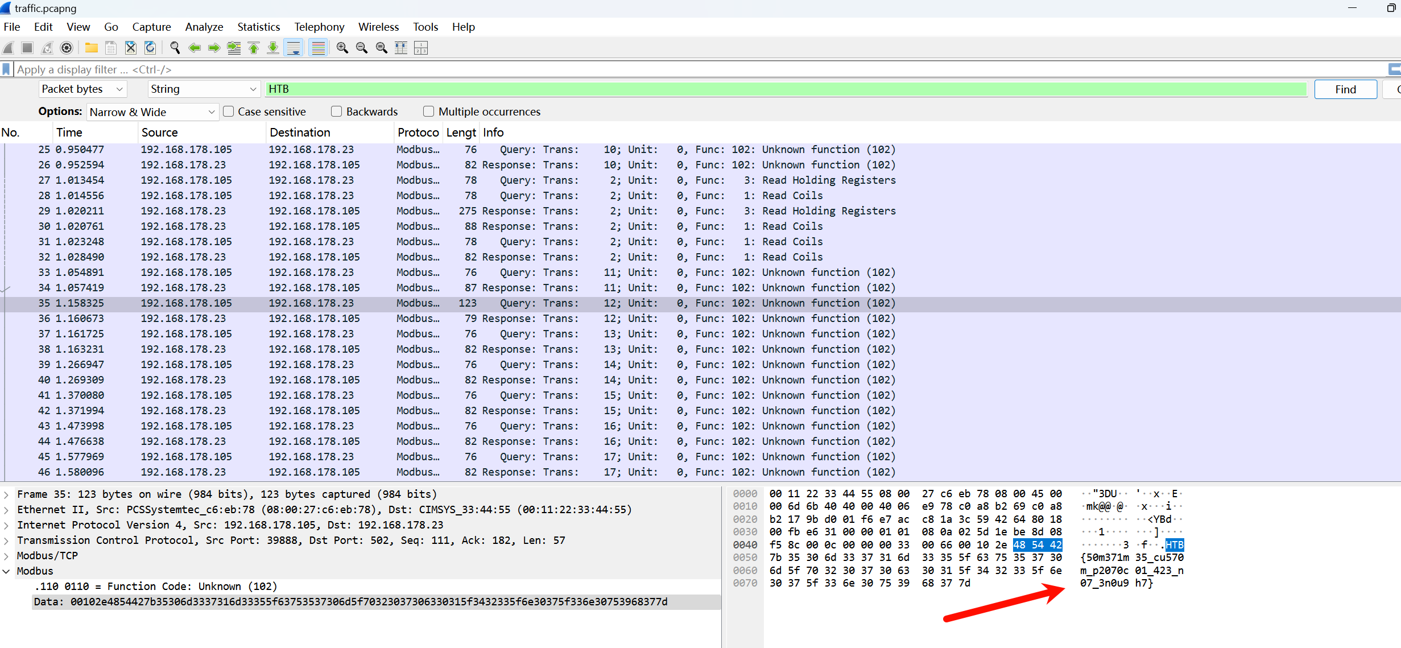Viewport: 1401px width, 648px height.
Task: Go to the first packet arrow icon
Action: pos(254,48)
